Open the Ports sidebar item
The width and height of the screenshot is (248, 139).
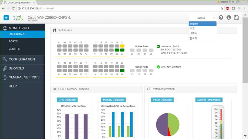tap(22, 41)
